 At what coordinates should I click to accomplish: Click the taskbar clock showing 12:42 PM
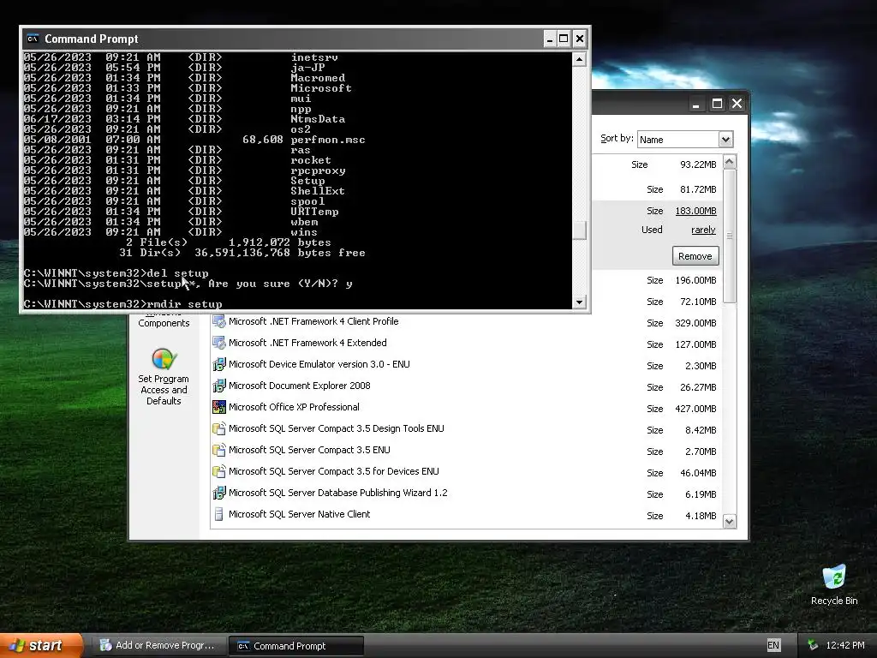pos(845,645)
